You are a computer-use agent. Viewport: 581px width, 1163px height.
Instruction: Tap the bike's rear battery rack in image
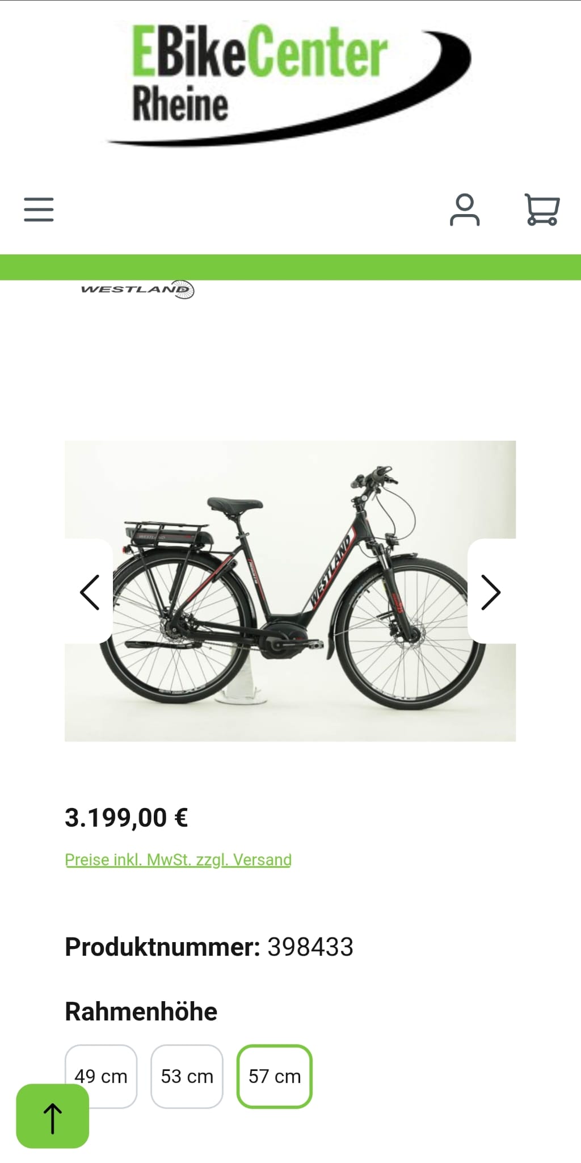(x=167, y=534)
